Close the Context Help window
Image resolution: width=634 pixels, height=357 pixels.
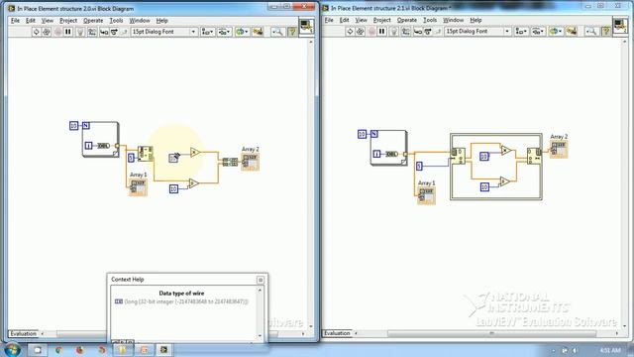(261, 280)
